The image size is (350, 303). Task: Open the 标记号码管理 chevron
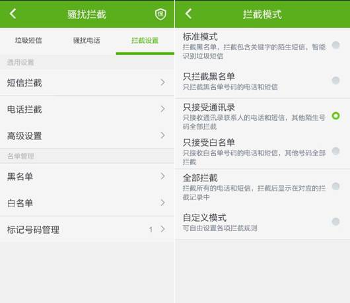162,229
